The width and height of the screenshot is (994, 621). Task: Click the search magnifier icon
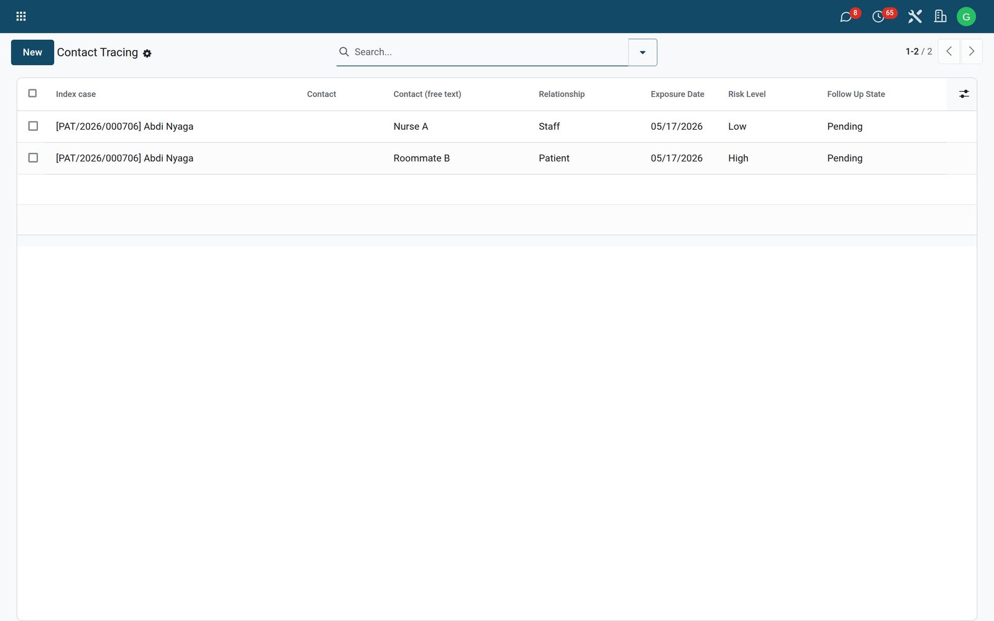[344, 52]
